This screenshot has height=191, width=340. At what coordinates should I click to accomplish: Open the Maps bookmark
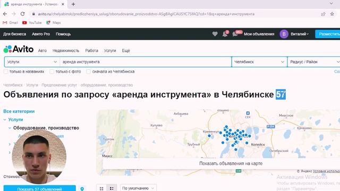pos(53,22)
